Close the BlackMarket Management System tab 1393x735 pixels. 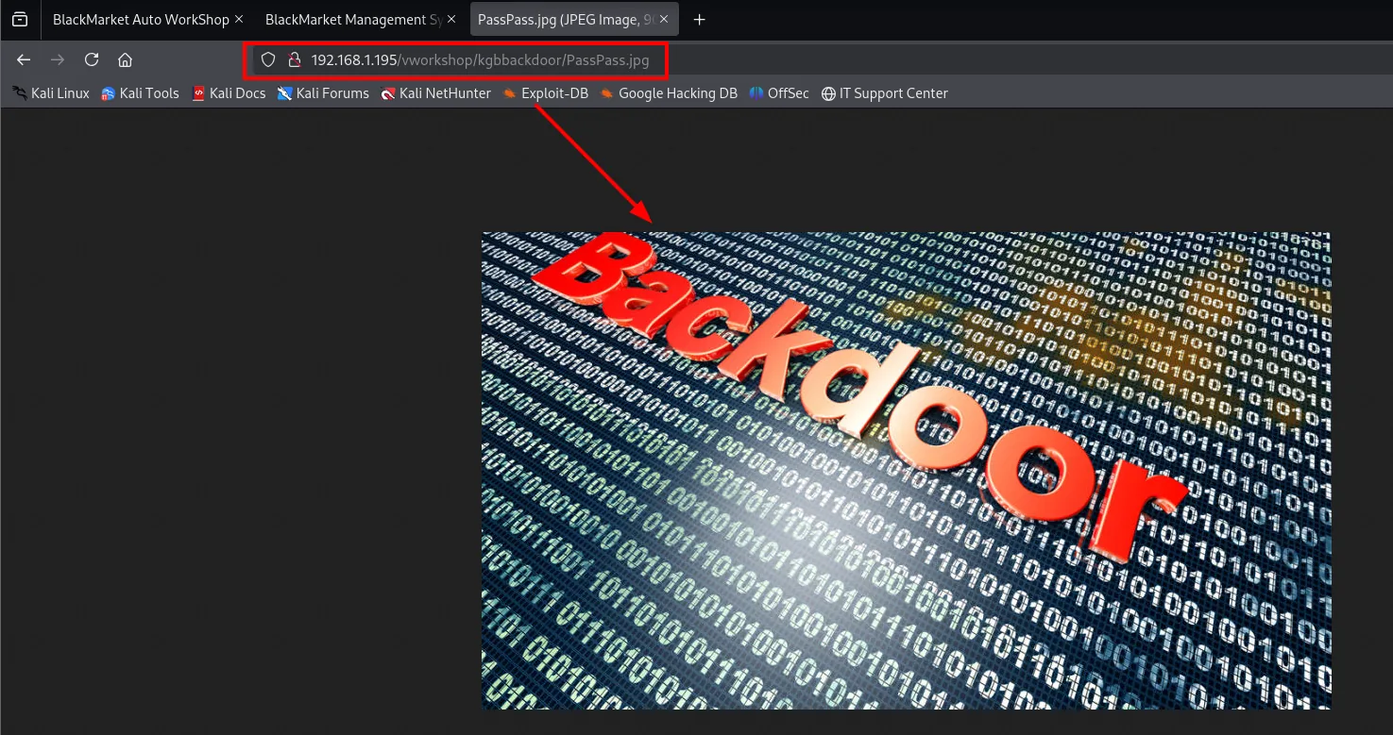coord(451,19)
